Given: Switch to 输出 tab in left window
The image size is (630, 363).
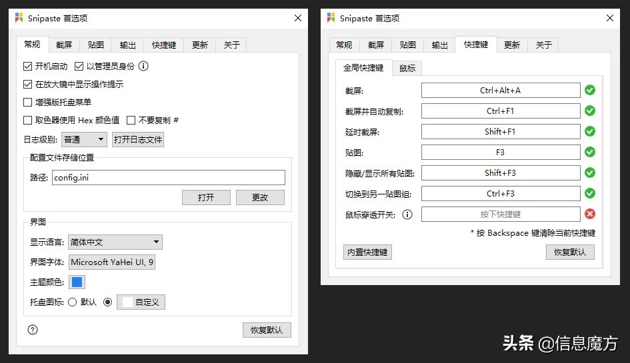Looking at the screenshot, I should tap(128, 45).
